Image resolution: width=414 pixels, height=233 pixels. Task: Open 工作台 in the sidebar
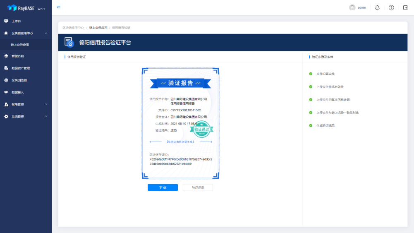click(16, 21)
